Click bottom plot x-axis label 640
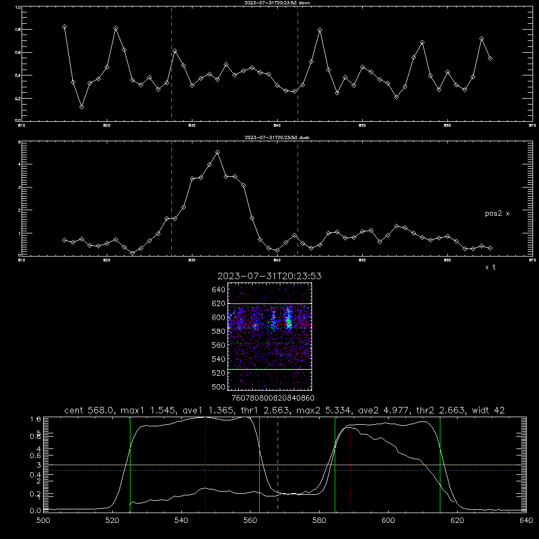This screenshot has width=539, height=539. (526, 521)
